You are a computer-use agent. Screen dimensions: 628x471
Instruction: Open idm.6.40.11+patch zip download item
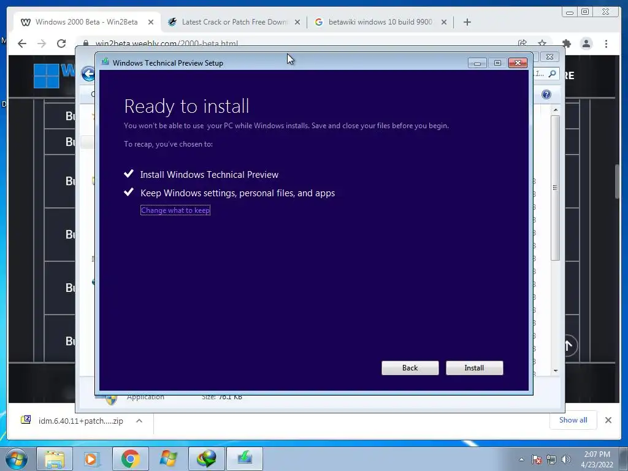click(x=72, y=421)
